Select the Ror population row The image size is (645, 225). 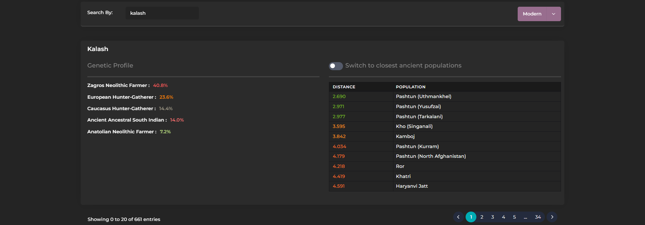coord(445,166)
